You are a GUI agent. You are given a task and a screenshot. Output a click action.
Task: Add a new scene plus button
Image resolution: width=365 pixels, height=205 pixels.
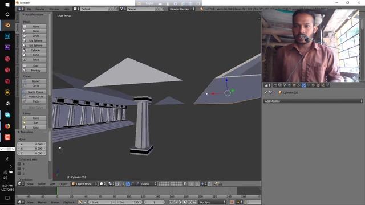(x=157, y=9)
